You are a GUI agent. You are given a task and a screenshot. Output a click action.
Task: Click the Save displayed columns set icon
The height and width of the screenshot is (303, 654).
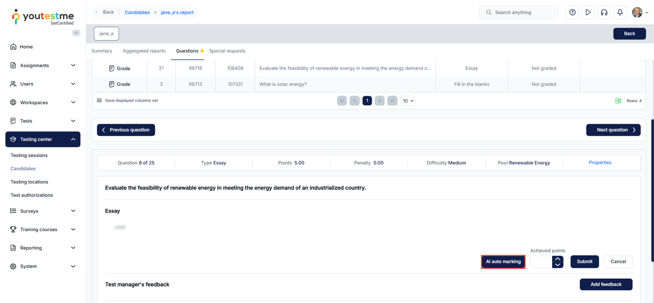[x=99, y=100]
